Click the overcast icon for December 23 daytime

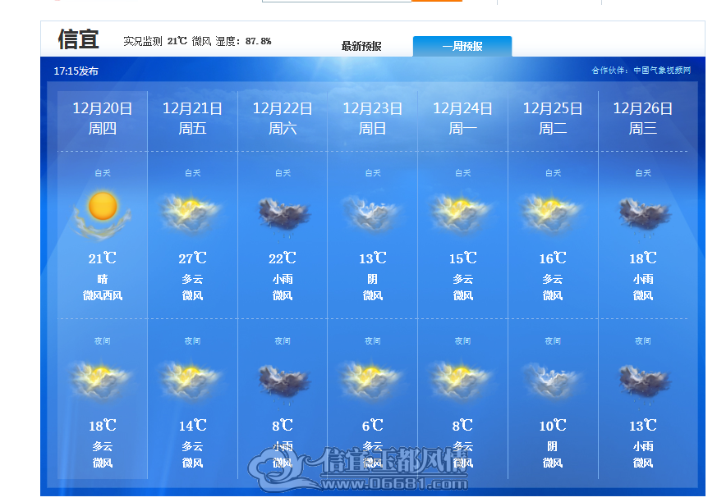371,213
